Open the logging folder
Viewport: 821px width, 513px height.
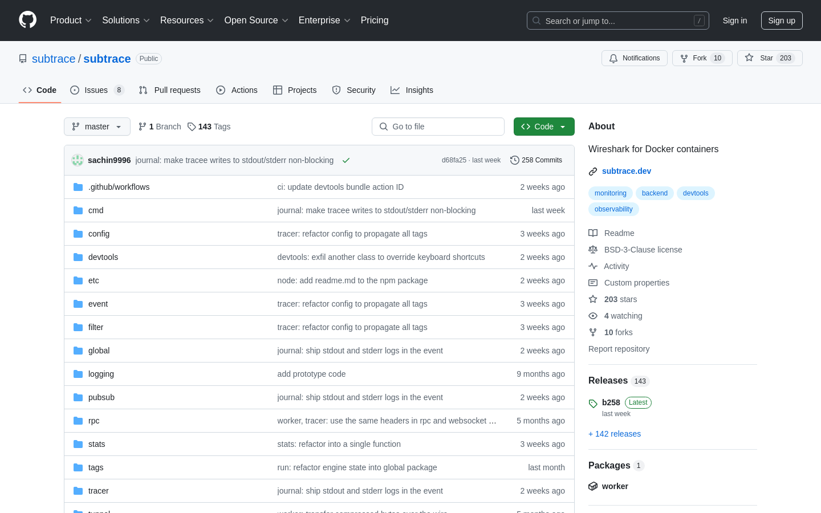pyautogui.click(x=101, y=374)
